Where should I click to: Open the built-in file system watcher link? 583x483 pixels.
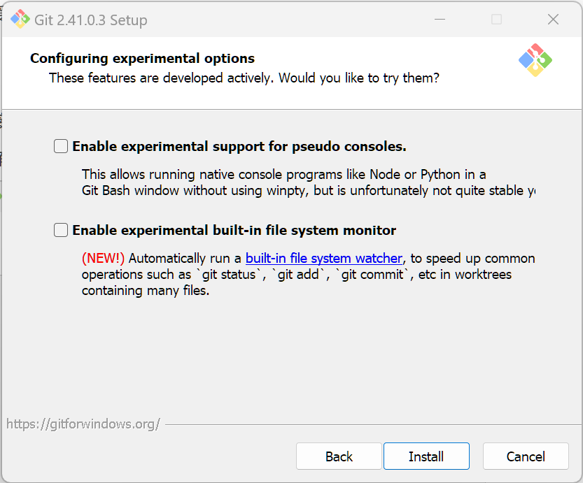[x=323, y=259]
